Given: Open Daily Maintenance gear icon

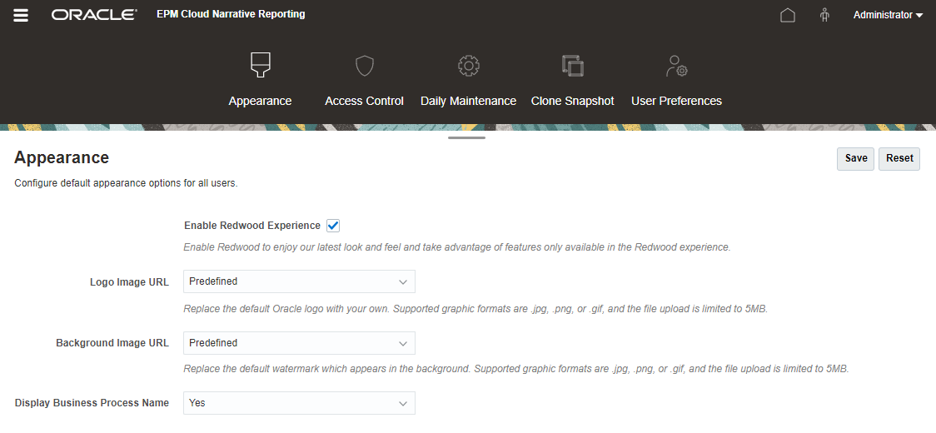Looking at the screenshot, I should pyautogui.click(x=469, y=66).
